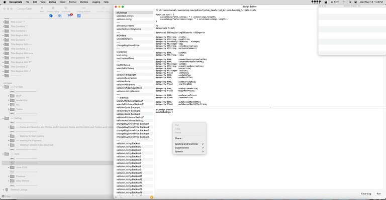Click the Activity Viewer window title bar

tap(352, 6)
